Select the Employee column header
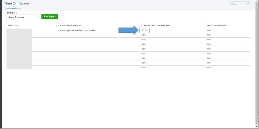The width and height of the screenshot is (259, 129). pos(13,25)
